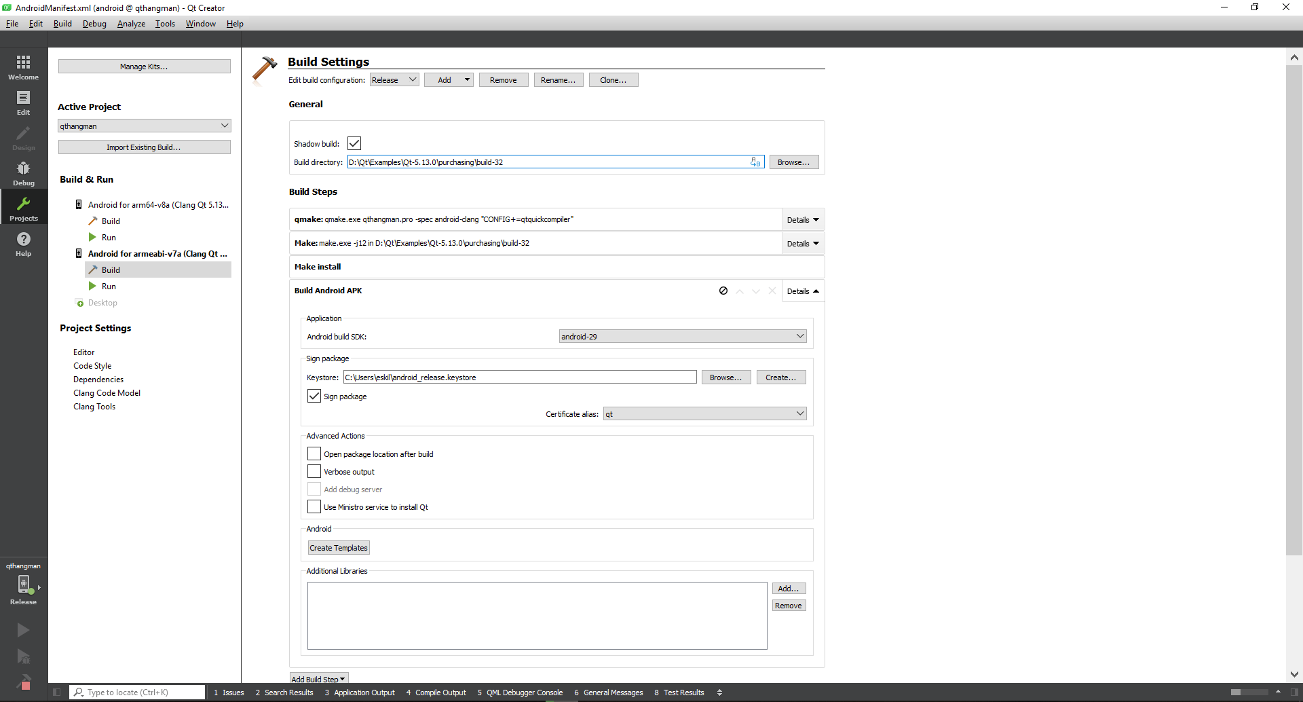Open the Analyze menu
The height and width of the screenshot is (702, 1303).
click(131, 24)
